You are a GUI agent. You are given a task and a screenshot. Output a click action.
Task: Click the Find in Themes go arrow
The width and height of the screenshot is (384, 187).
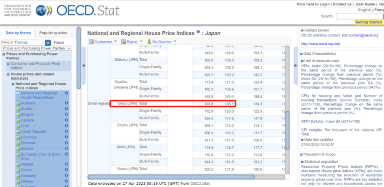click(48, 43)
